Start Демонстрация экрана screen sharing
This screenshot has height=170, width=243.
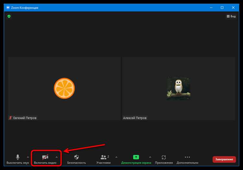pos(136,159)
